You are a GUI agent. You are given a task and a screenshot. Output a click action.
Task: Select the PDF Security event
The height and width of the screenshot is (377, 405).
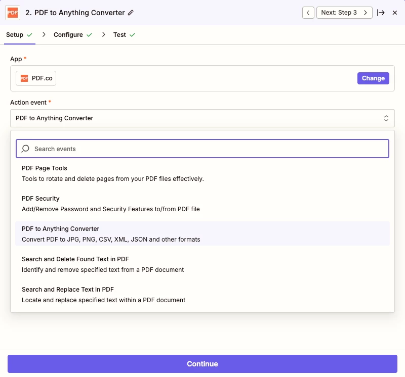[x=202, y=204]
